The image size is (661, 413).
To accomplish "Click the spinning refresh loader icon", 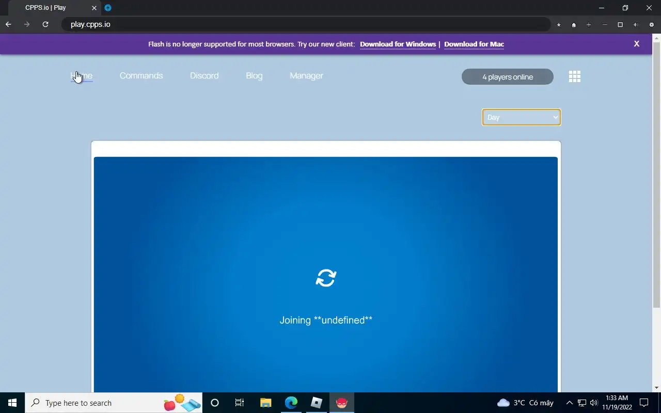I will pyautogui.click(x=326, y=278).
